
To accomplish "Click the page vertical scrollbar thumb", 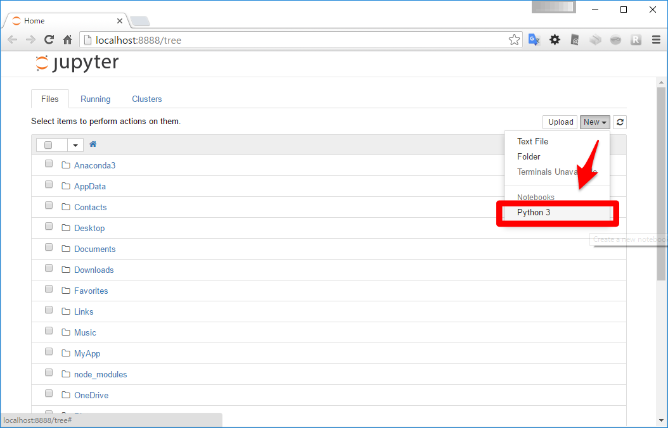I will click(661, 184).
